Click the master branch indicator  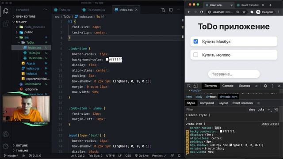click(11, 155)
